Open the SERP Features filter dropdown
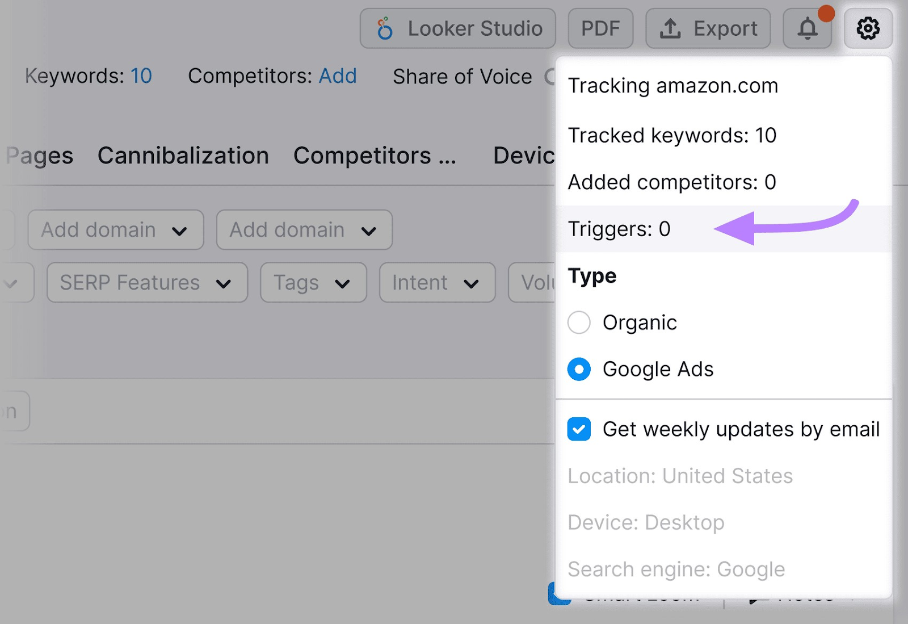 146,283
